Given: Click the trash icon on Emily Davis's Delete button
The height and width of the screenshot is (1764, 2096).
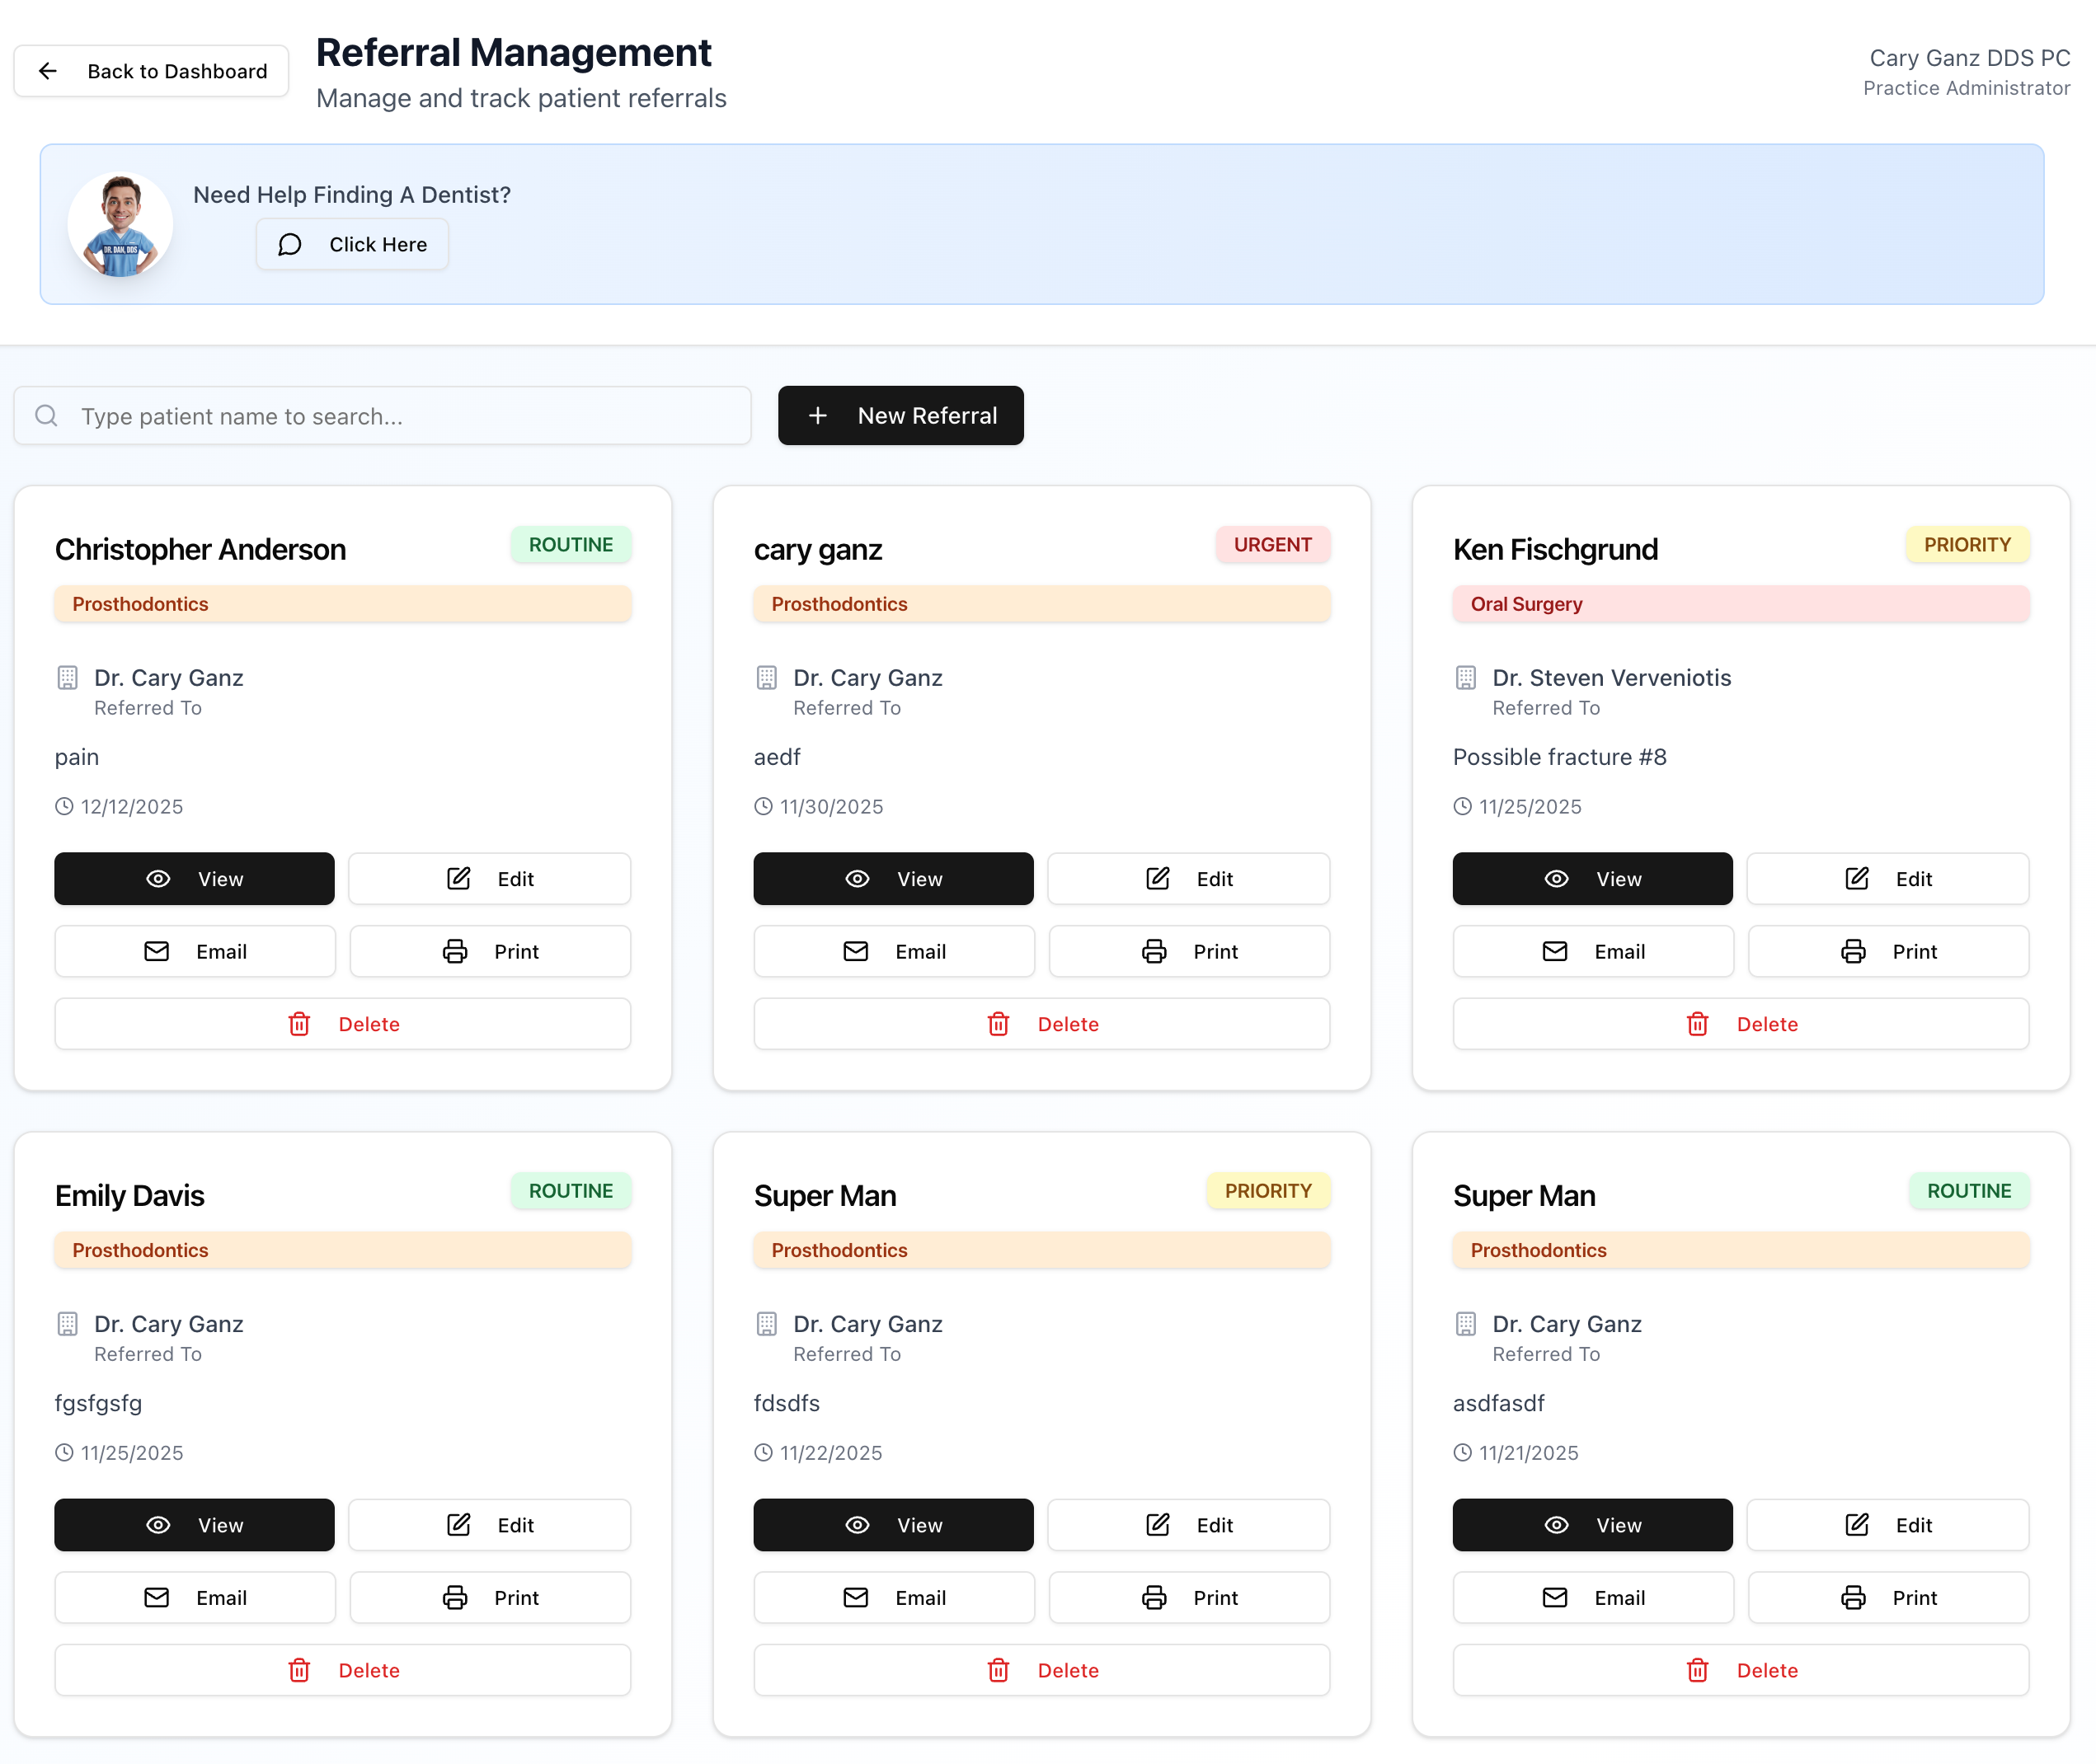Looking at the screenshot, I should [299, 1670].
